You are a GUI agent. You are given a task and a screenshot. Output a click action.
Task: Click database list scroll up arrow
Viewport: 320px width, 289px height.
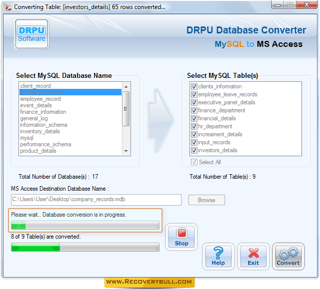126,86
